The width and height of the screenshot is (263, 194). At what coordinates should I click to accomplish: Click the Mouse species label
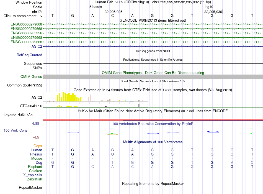point(37,159)
